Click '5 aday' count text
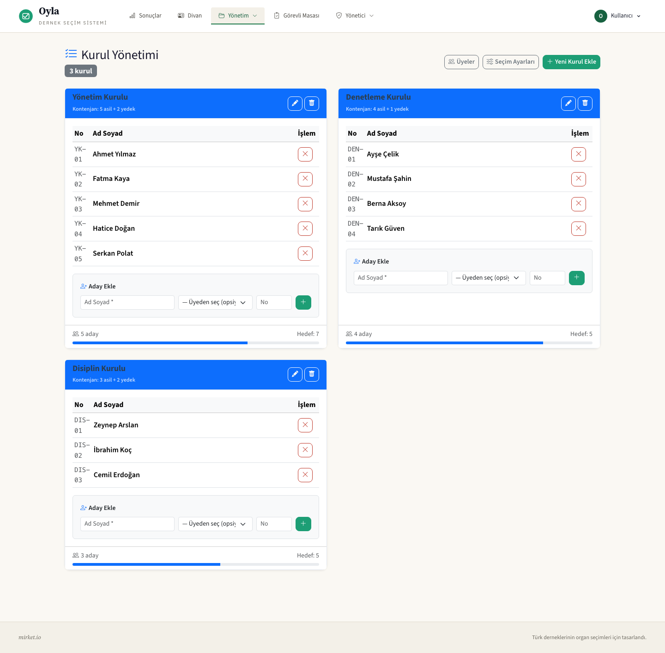The width and height of the screenshot is (665, 653). pos(85,334)
